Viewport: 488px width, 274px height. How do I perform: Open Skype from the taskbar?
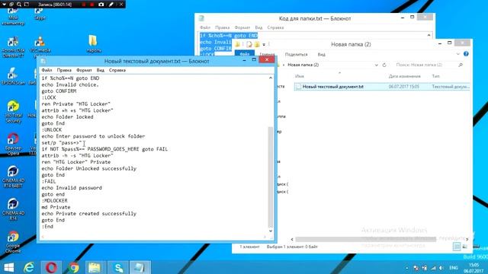pyautogui.click(x=119, y=267)
